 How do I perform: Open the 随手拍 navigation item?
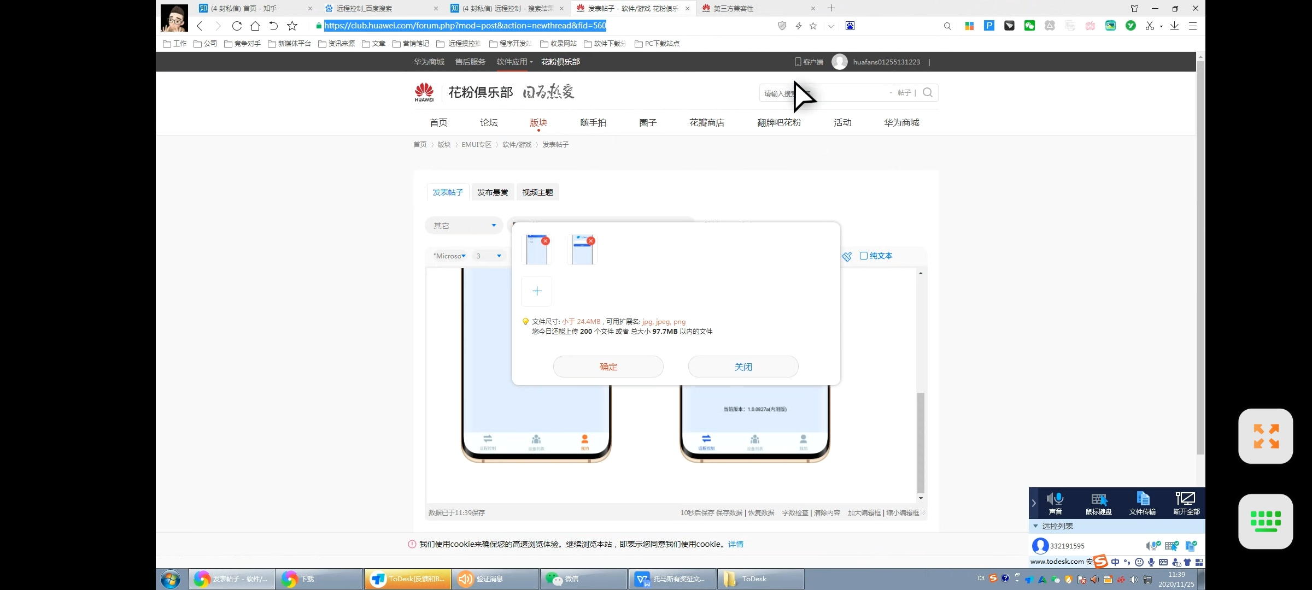coord(593,122)
